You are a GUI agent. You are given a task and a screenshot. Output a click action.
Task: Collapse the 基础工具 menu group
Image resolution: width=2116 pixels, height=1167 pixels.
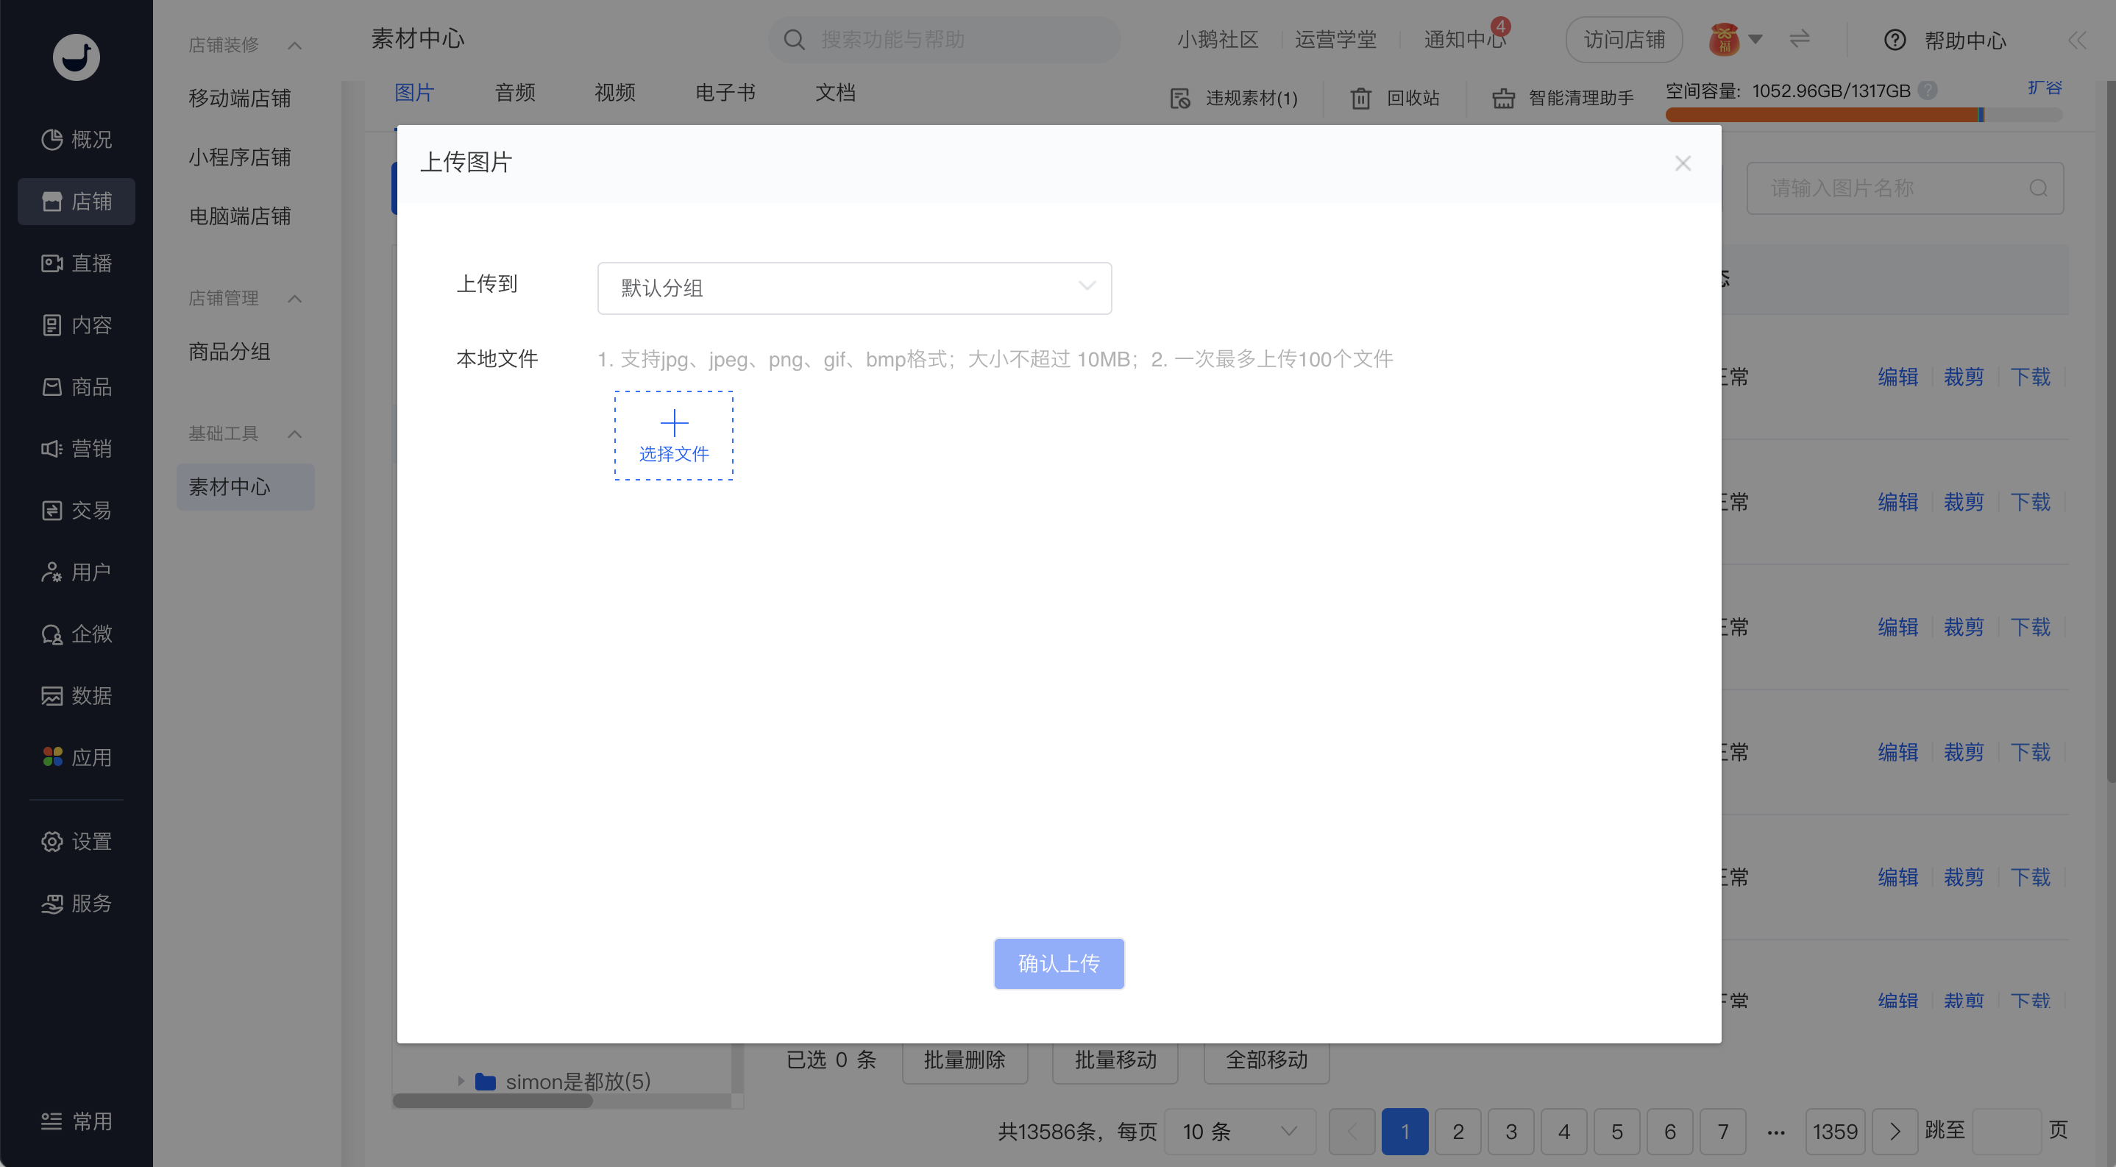[295, 434]
